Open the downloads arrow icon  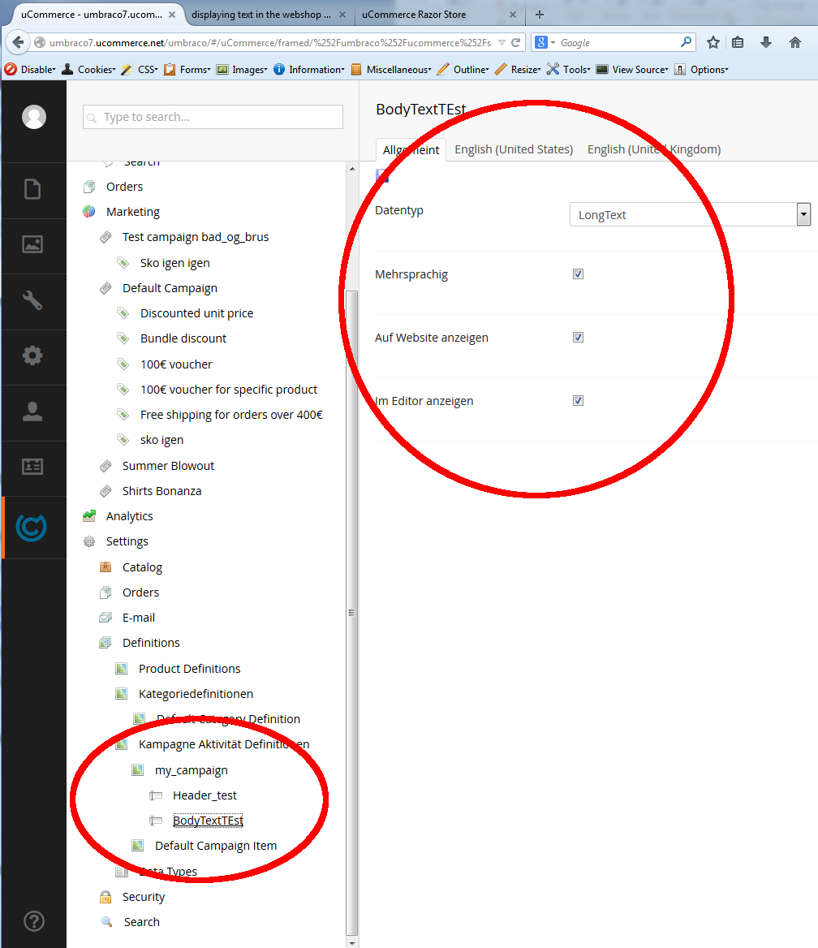tap(766, 42)
